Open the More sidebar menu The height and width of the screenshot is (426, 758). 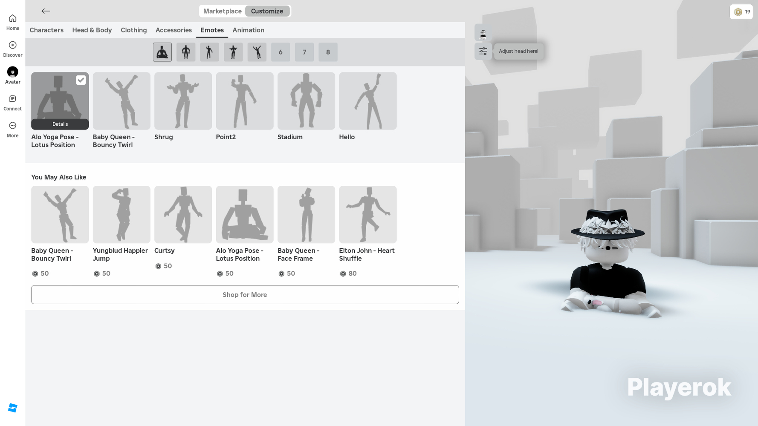pos(13,130)
